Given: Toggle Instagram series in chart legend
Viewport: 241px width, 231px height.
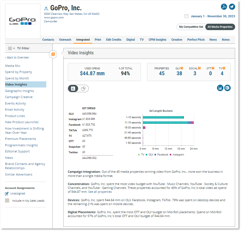Looking at the screenshot, I should pyautogui.click(x=177, y=155).
